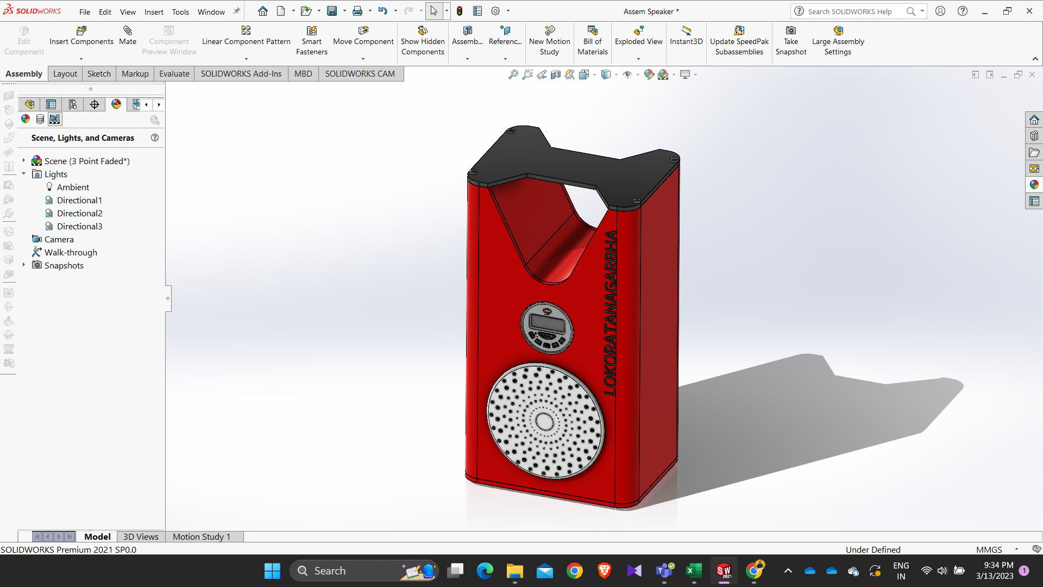Toggle Hide/Show Items eye icon
The image size is (1043, 587).
click(627, 74)
